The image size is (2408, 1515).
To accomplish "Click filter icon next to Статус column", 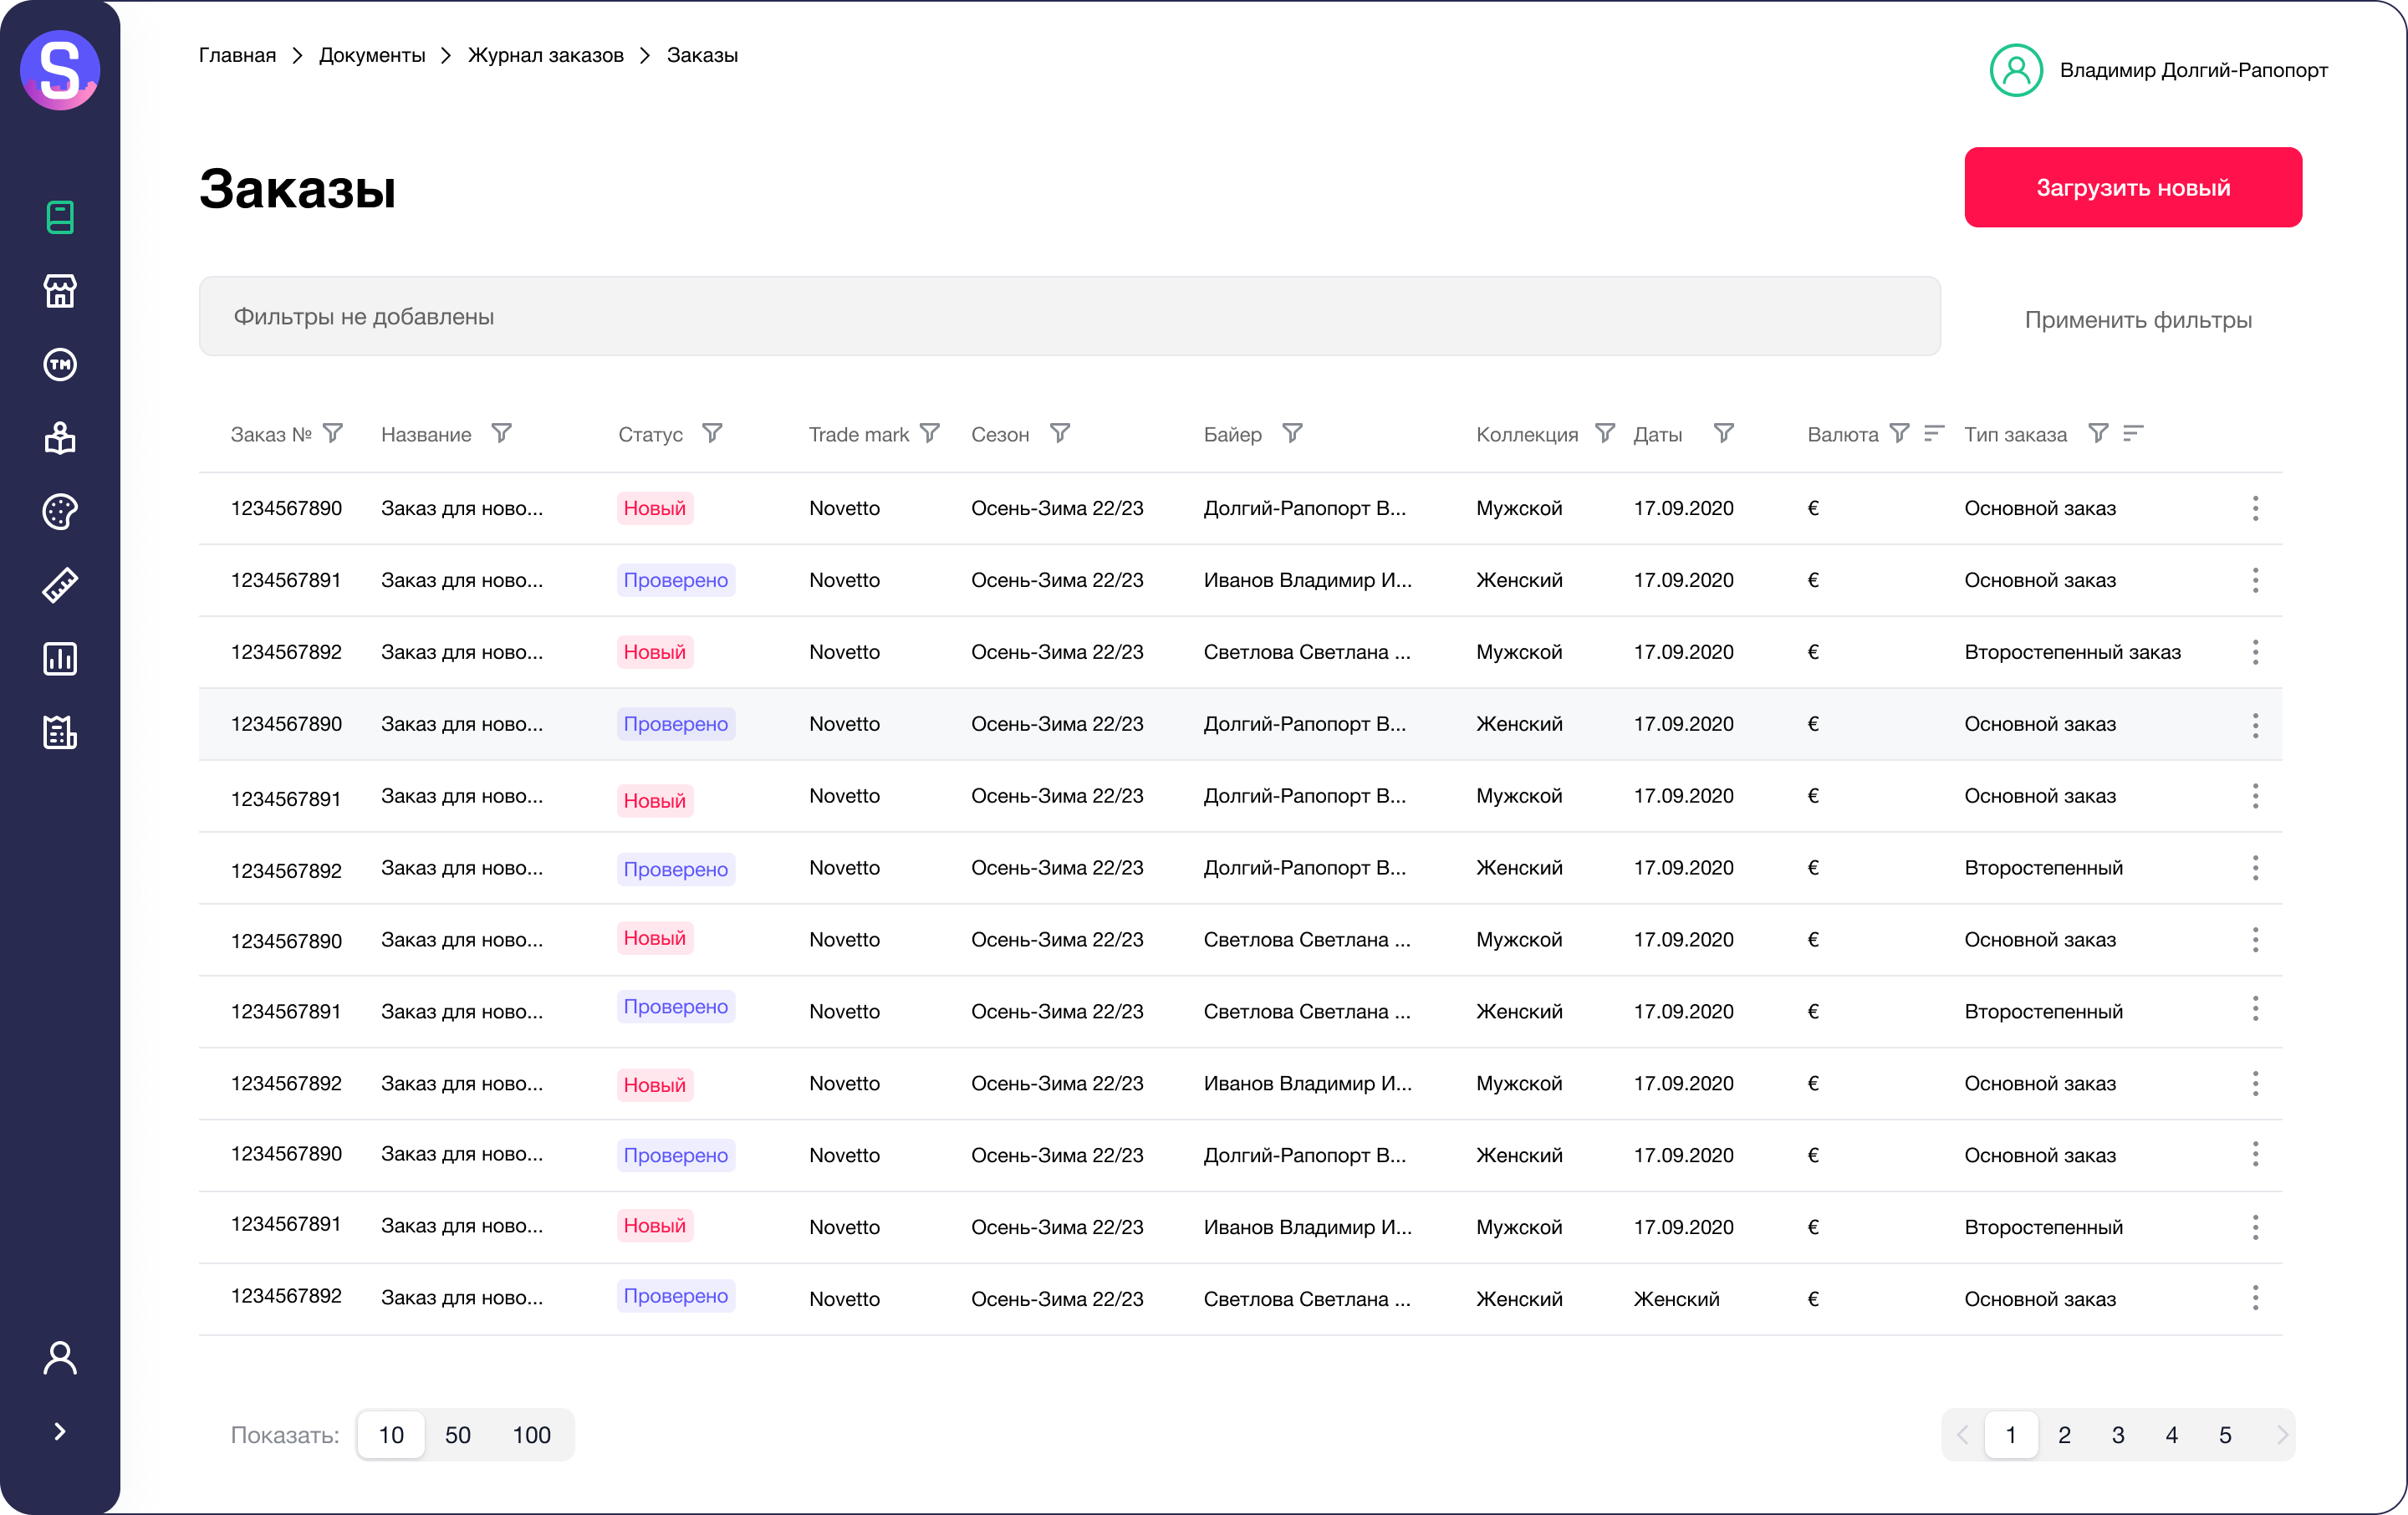I will 712,433.
